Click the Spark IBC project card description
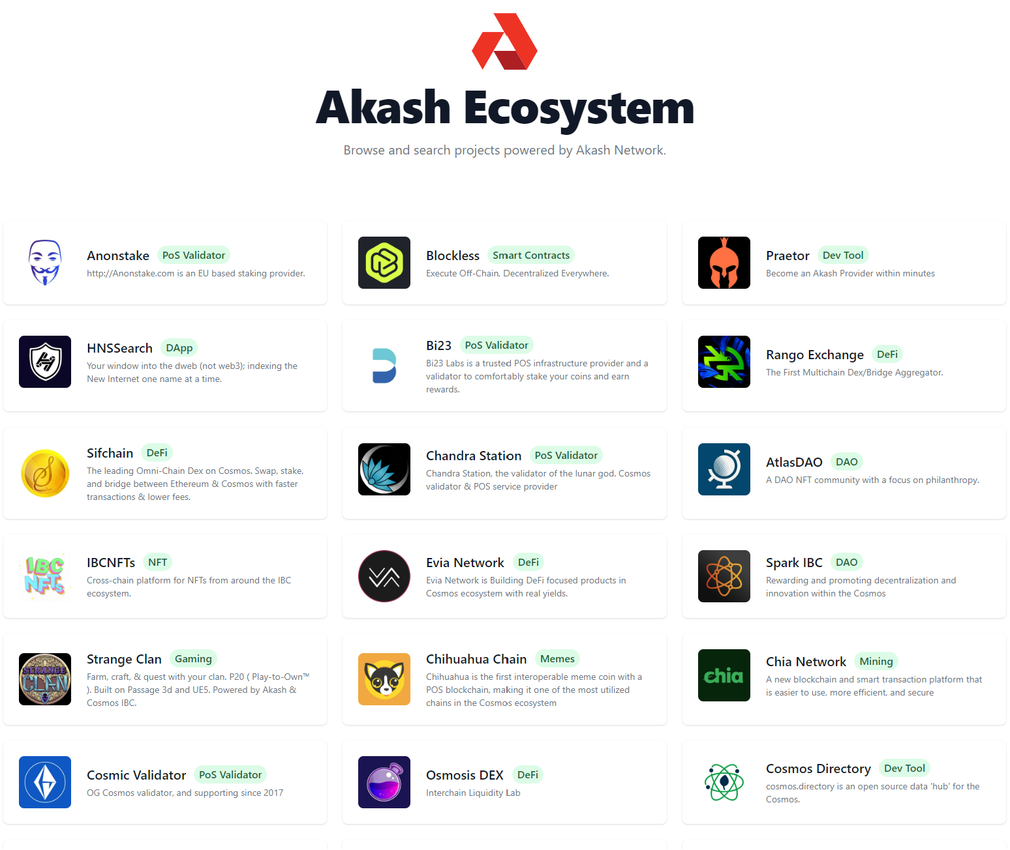This screenshot has width=1010, height=850. 861,587
